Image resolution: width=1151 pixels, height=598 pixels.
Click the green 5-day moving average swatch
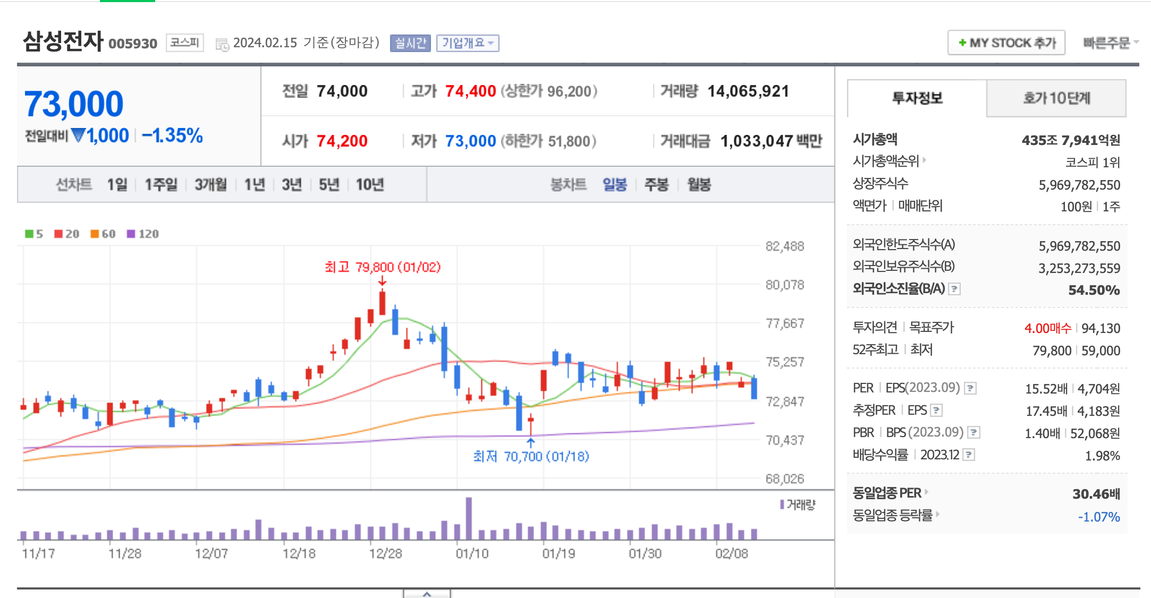[29, 234]
